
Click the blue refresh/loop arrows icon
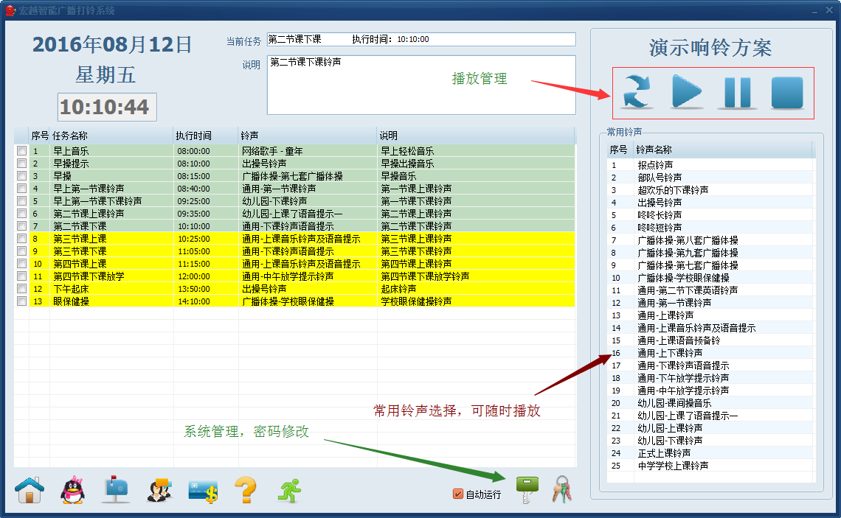pos(637,93)
